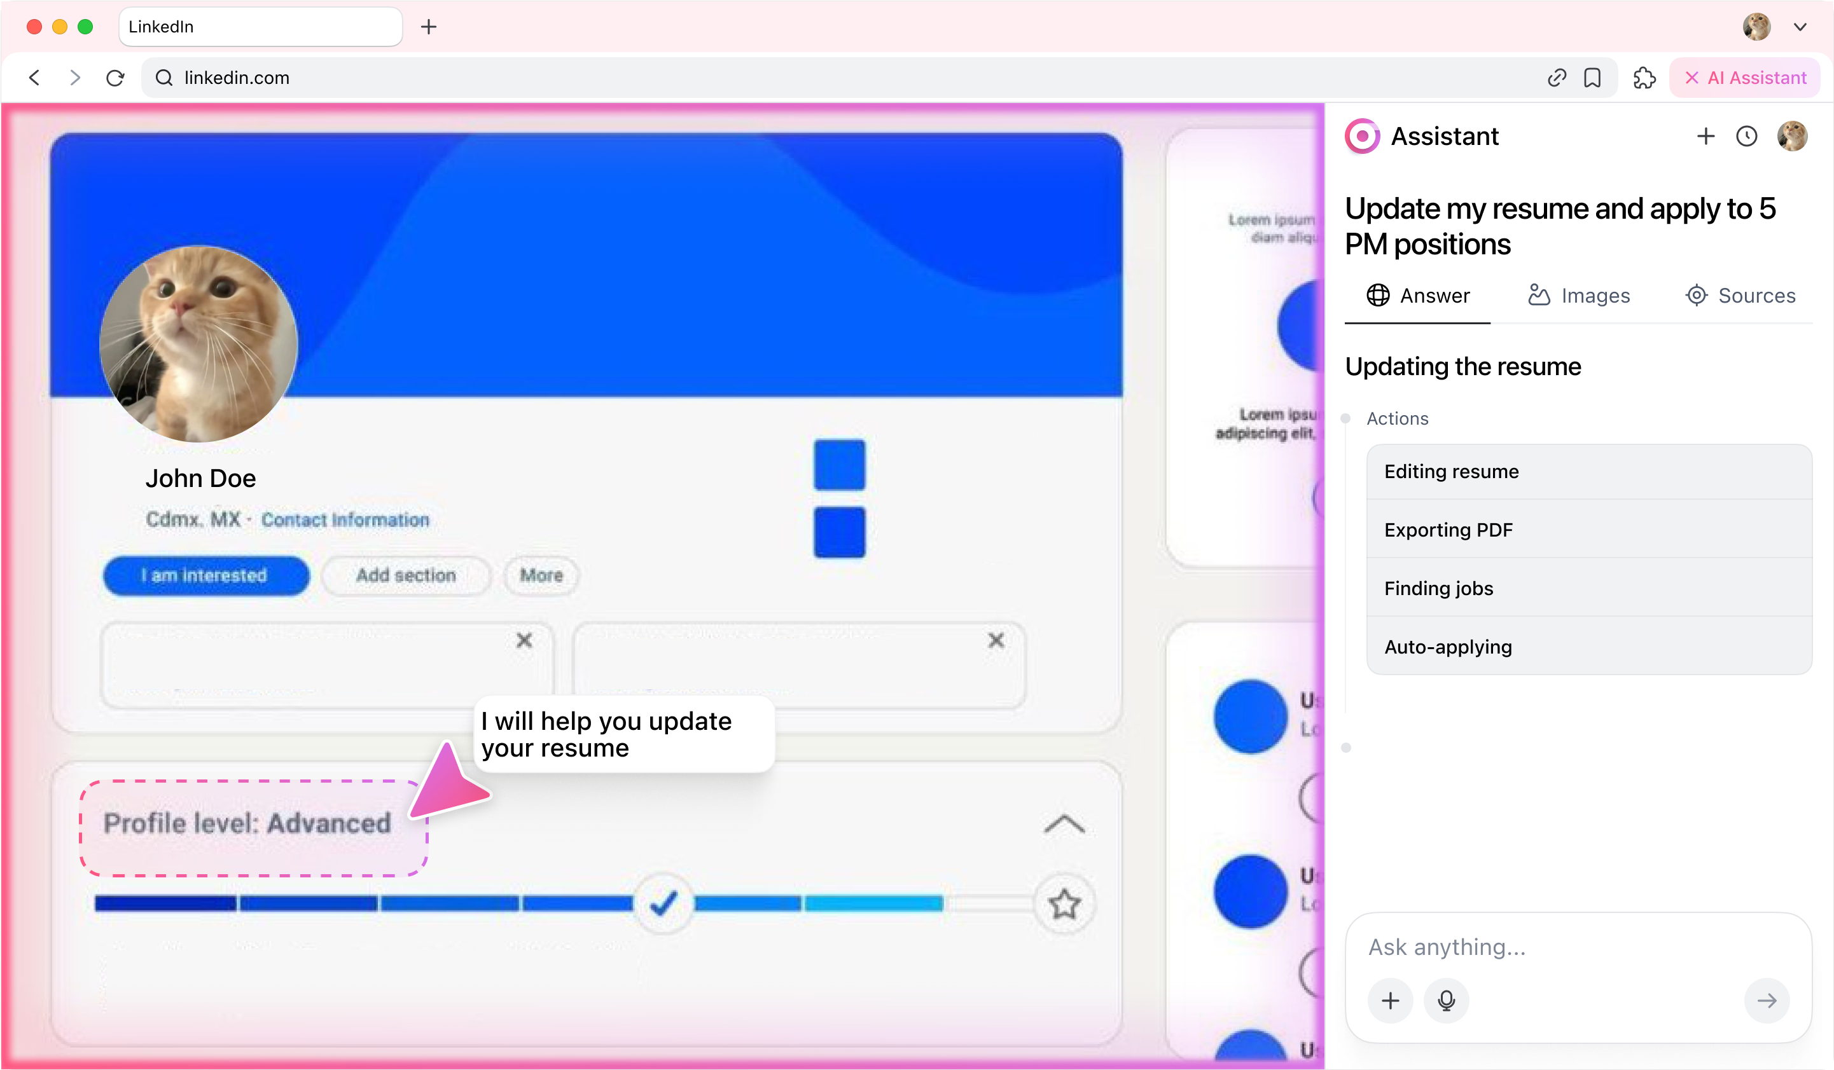Image resolution: width=1834 pixels, height=1070 pixels.
Task: Add an attachment with the plus button
Action: [x=1390, y=1001]
